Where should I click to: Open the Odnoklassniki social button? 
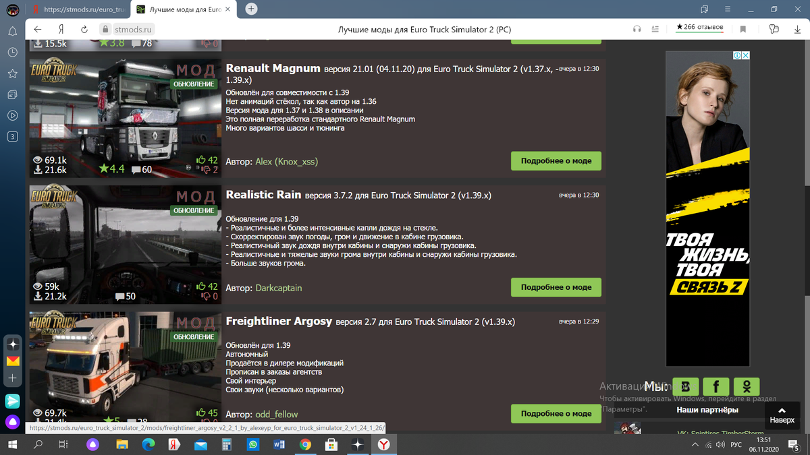[x=747, y=386]
